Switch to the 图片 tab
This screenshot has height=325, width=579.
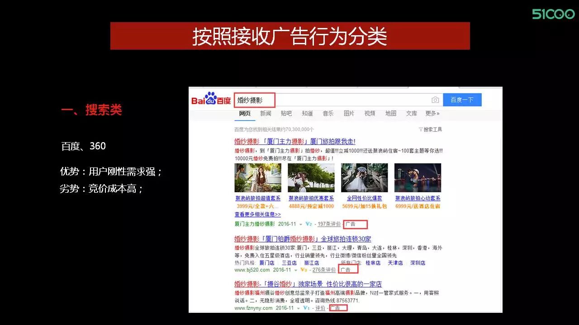coord(349,113)
